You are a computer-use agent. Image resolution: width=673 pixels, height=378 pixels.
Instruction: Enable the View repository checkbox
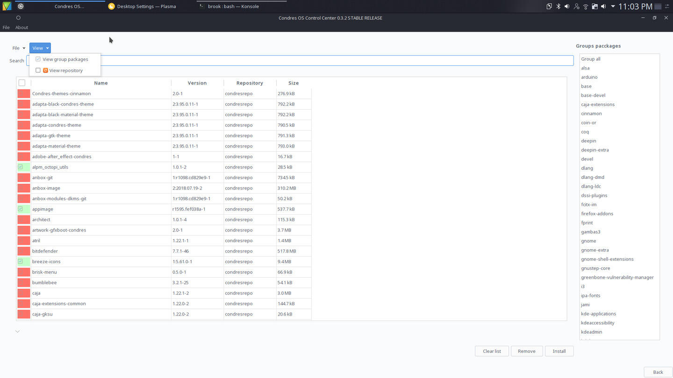click(38, 70)
